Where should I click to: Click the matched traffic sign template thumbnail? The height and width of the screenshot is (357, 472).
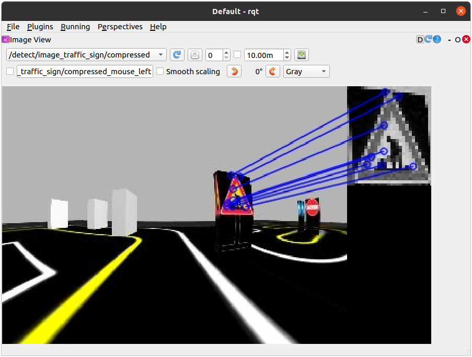tap(389, 136)
